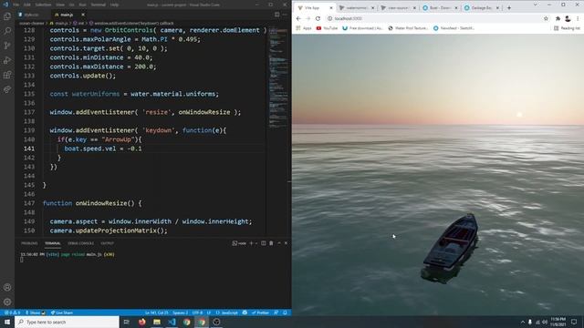
Task: Open the Edit menu in VS Code
Action: point(27,5)
